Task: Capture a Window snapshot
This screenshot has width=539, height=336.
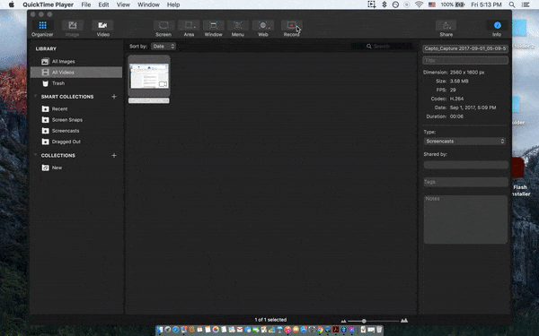Action: pyautogui.click(x=214, y=29)
